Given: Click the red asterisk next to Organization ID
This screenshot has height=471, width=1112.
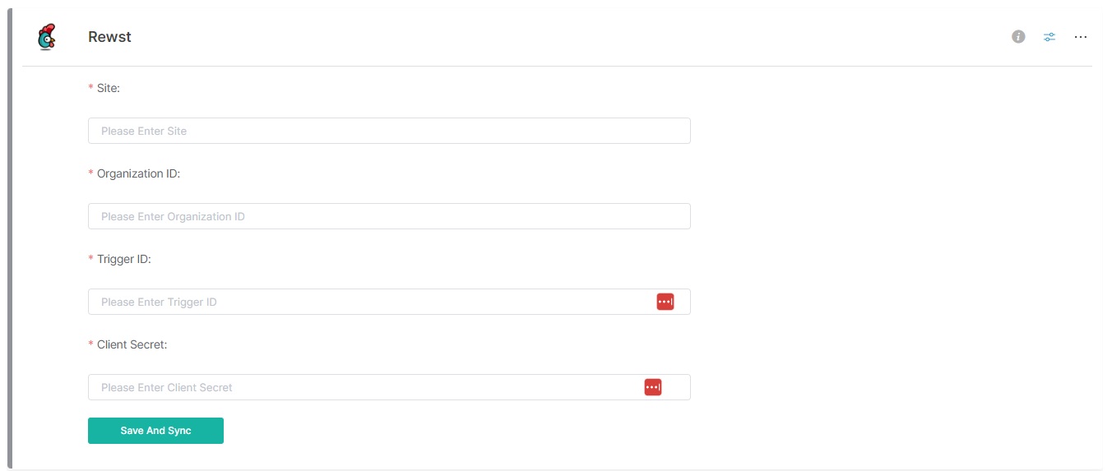Looking at the screenshot, I should (x=90, y=173).
